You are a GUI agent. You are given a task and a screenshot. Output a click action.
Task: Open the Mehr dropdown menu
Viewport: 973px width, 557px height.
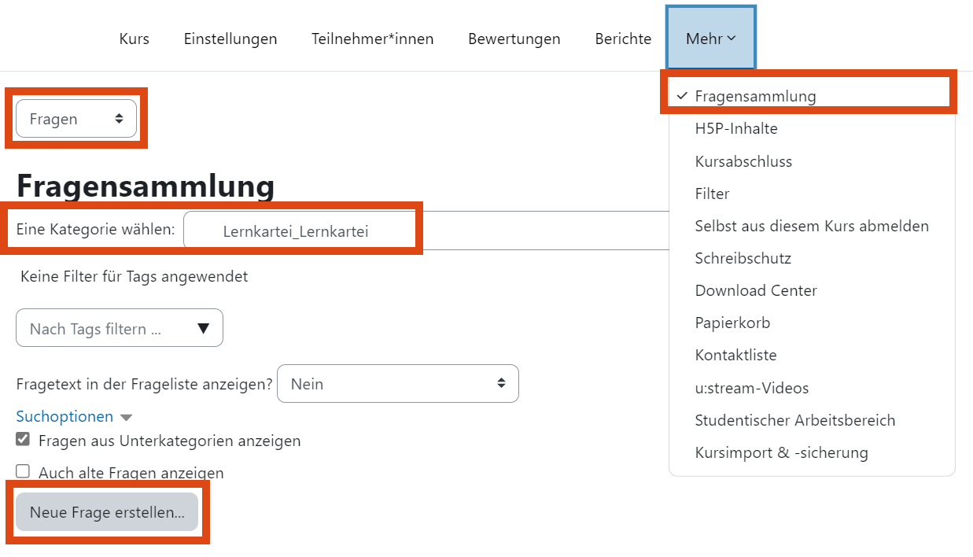[711, 39]
